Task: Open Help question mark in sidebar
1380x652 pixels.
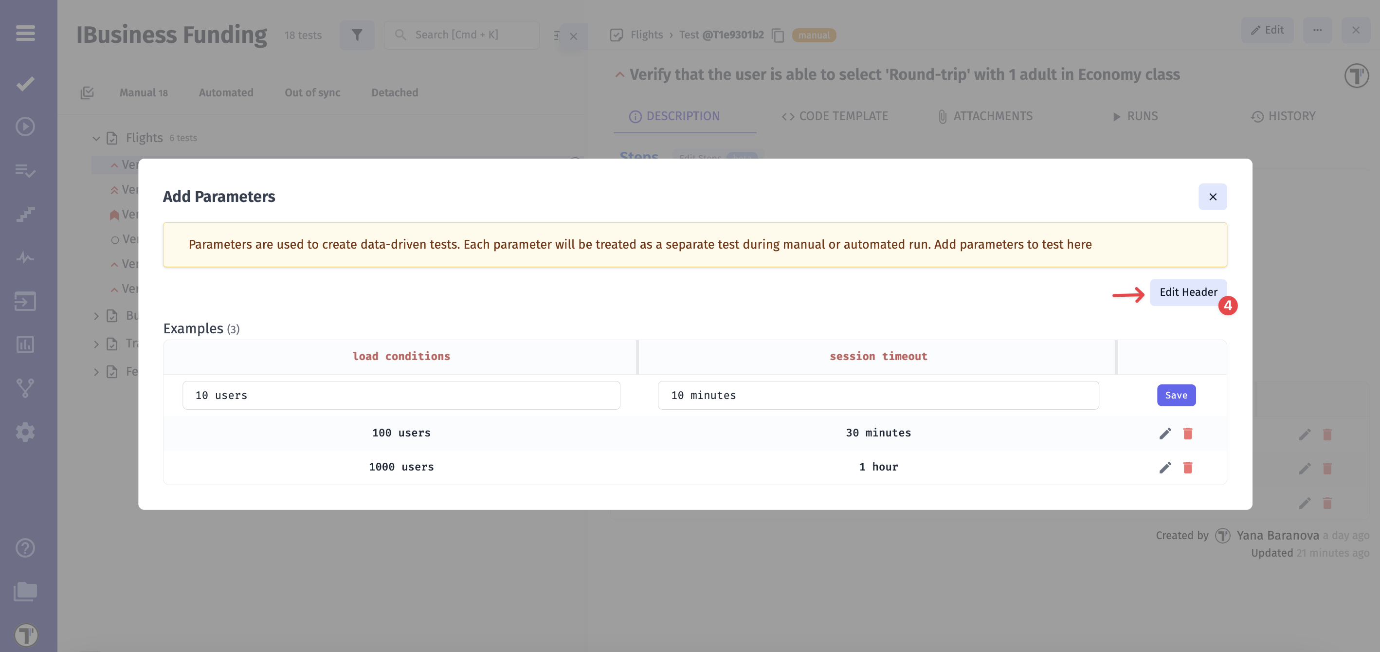Action: [25, 547]
